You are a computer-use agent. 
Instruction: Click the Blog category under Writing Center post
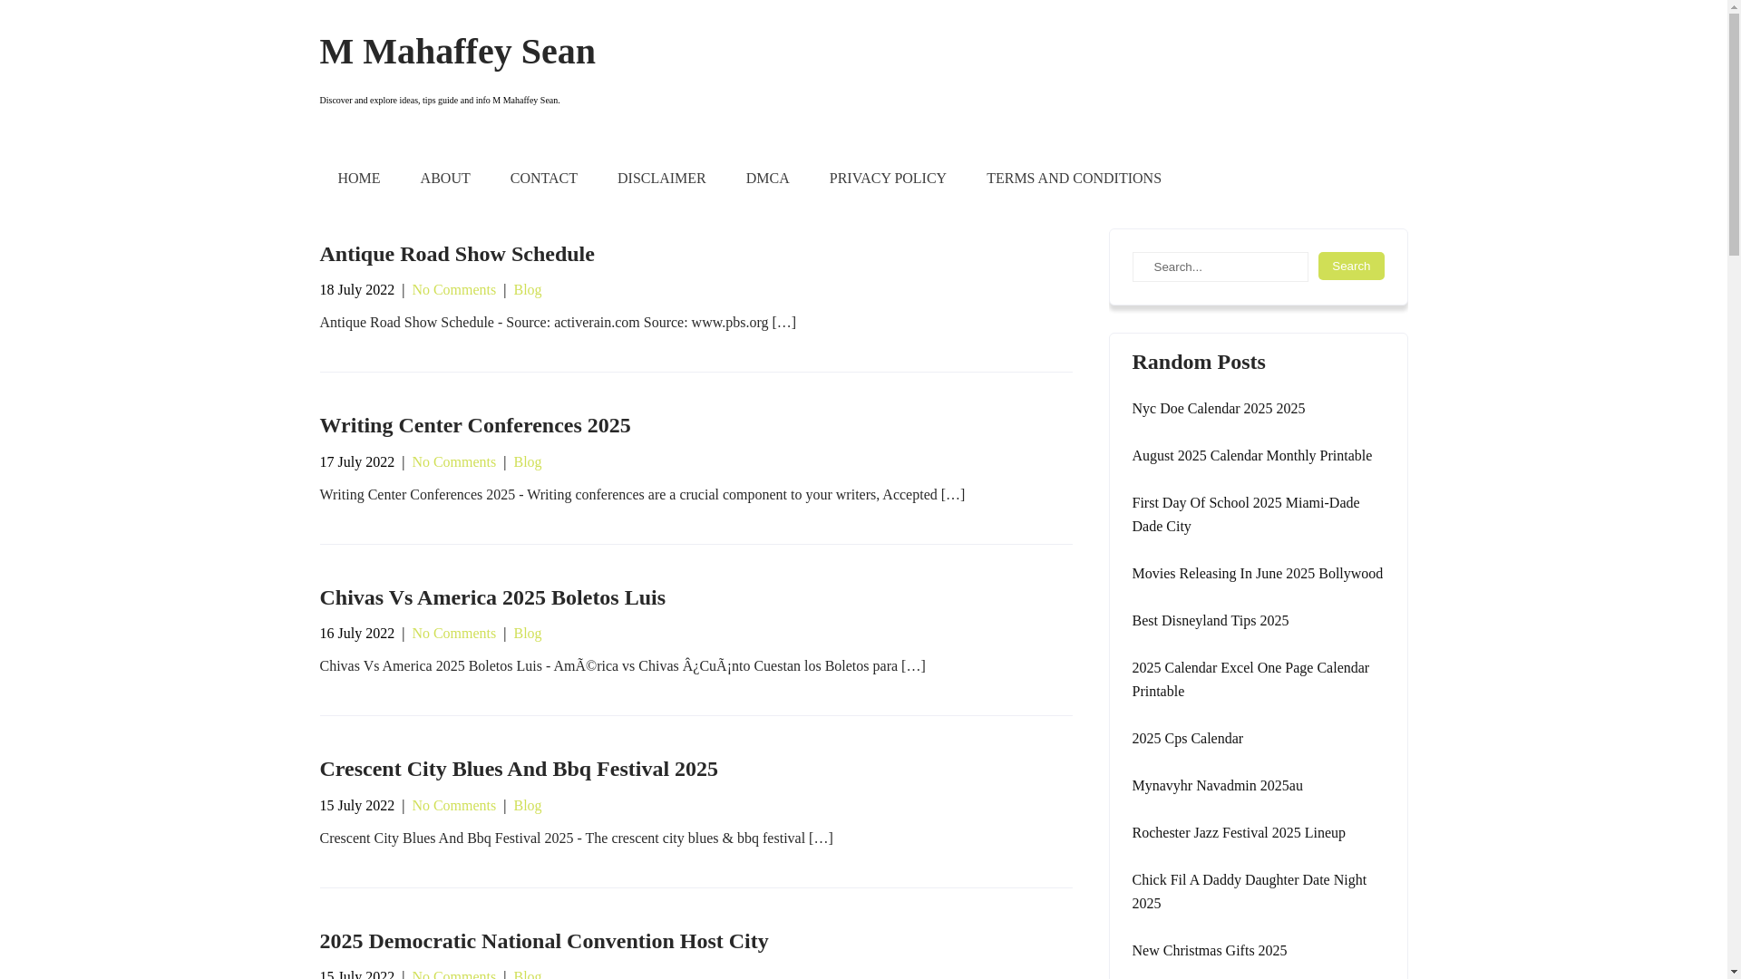click(527, 462)
